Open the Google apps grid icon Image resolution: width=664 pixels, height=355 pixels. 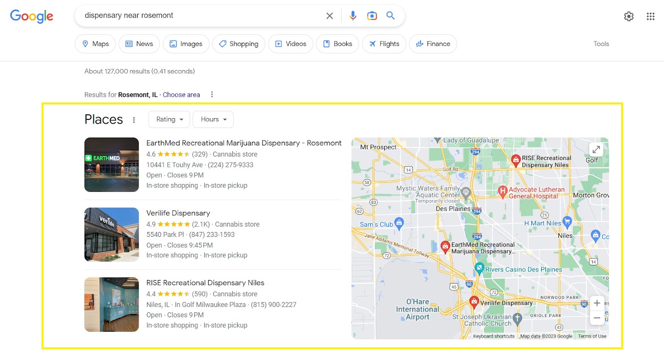click(650, 16)
